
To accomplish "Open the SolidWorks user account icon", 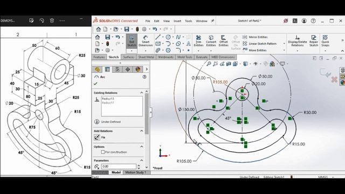I will click(x=304, y=20).
